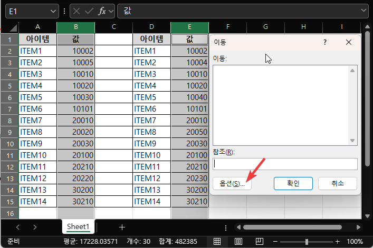Click the 이동 list box area
Image resolution: width=373 pixels, height=248 pixels.
(285, 105)
